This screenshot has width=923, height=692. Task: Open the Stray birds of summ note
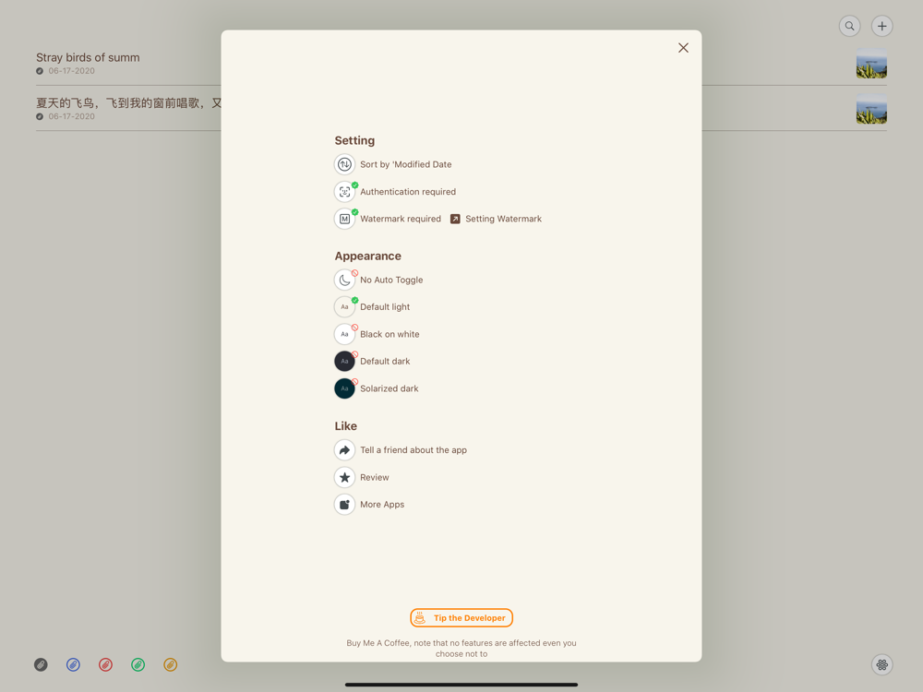(88, 57)
